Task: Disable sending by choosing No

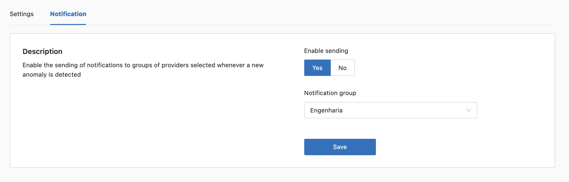Action: point(342,68)
